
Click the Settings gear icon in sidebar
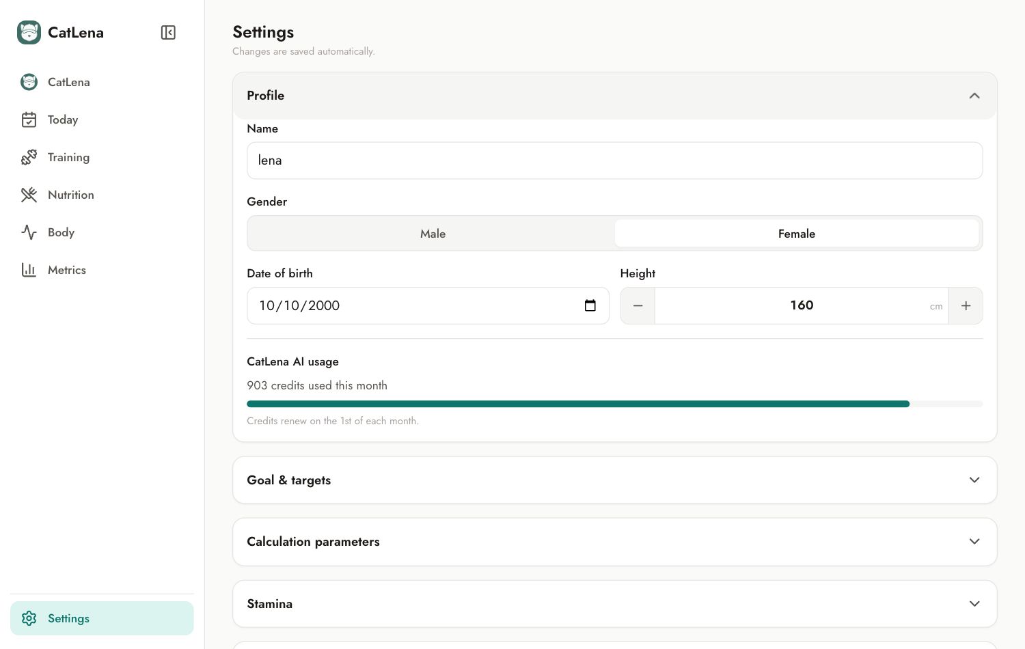click(29, 618)
